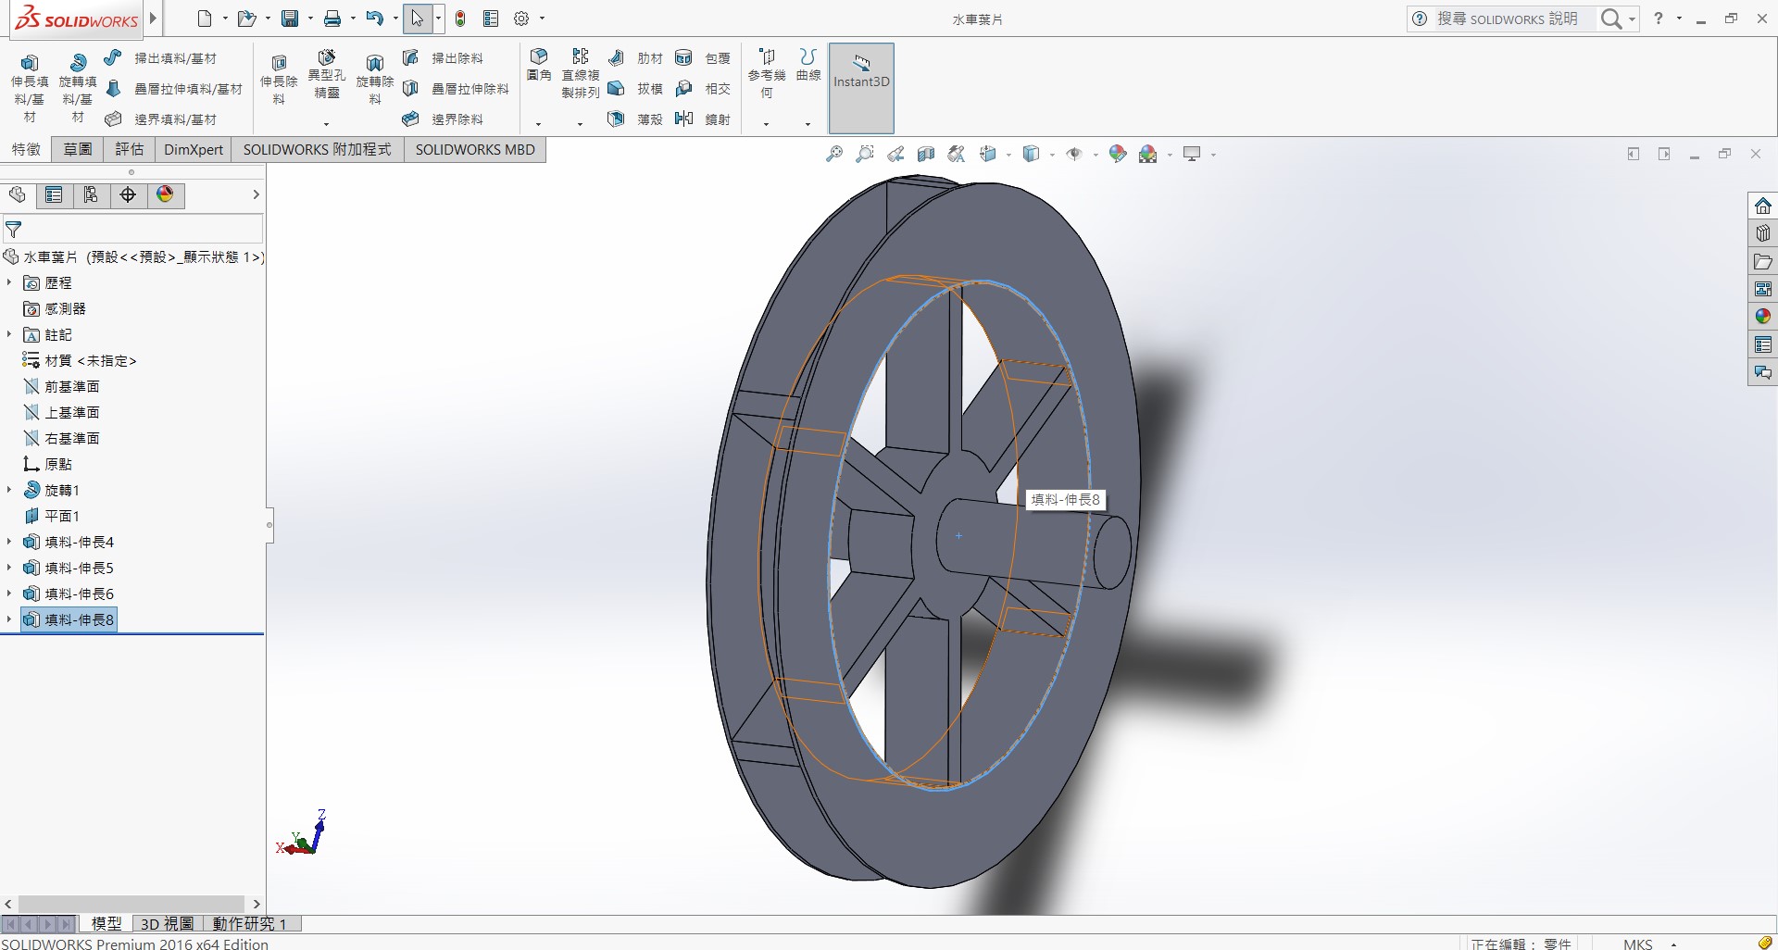Viewport: 1778px width, 950px height.
Task: Click the Intersect (相交) tool
Action: point(704,89)
